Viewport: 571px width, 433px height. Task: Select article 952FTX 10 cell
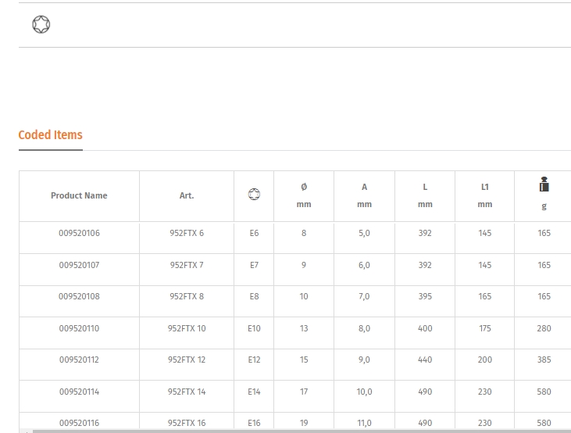[x=187, y=333]
